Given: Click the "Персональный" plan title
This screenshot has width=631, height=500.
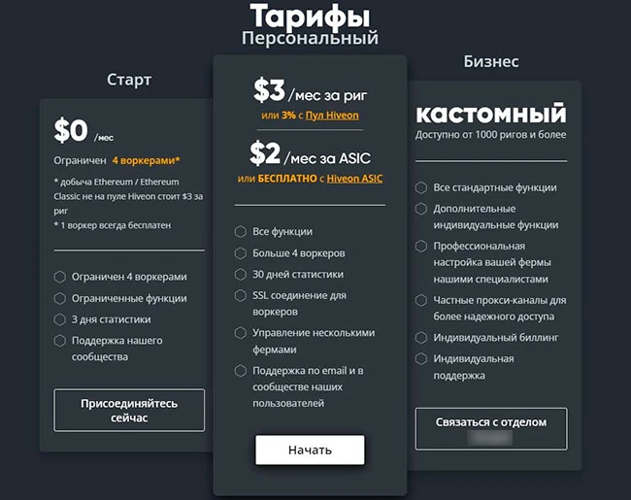Looking at the screenshot, I should pos(310,38).
